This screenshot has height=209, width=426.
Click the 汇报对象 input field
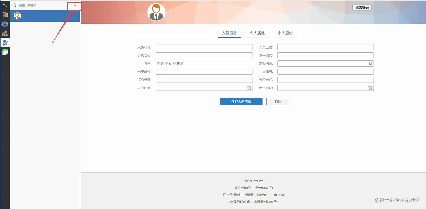[x=325, y=63]
